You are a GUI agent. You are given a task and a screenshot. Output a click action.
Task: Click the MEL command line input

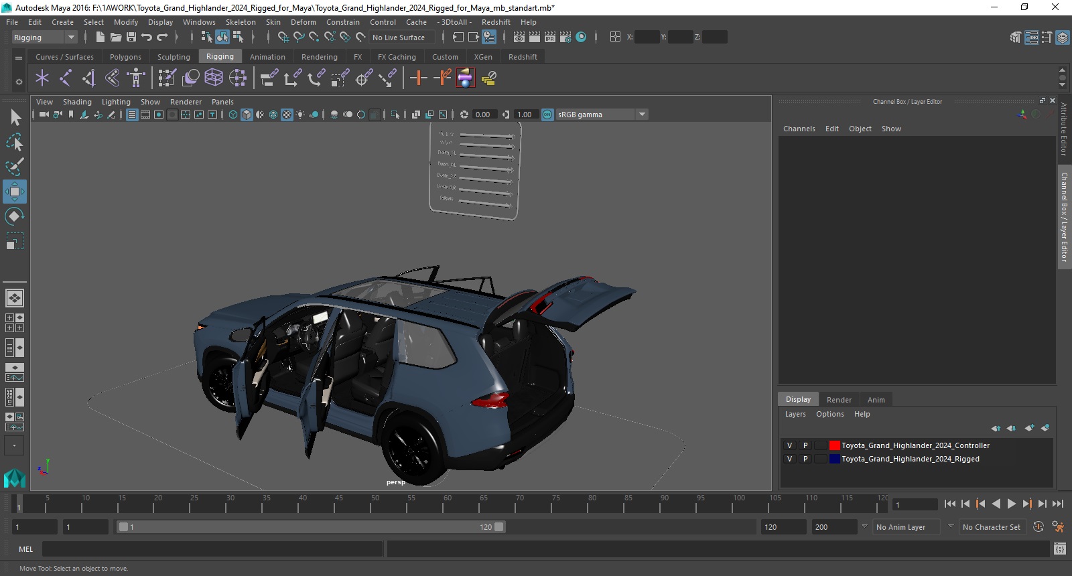212,549
